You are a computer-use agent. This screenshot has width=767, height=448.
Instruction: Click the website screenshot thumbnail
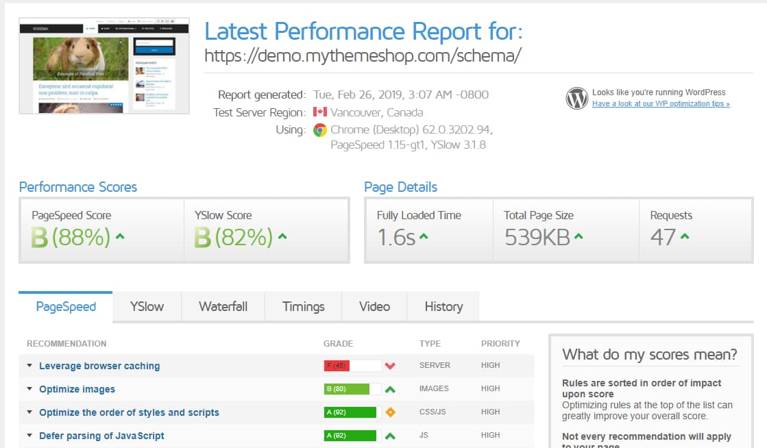coord(104,65)
